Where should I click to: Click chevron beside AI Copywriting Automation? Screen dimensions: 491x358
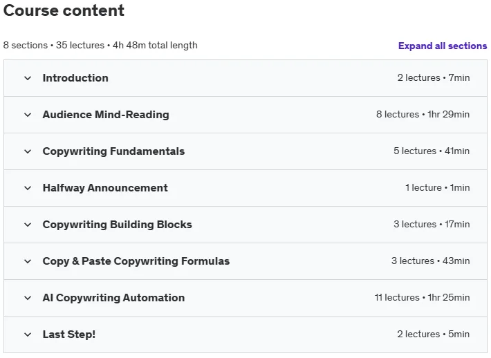pyautogui.click(x=28, y=298)
